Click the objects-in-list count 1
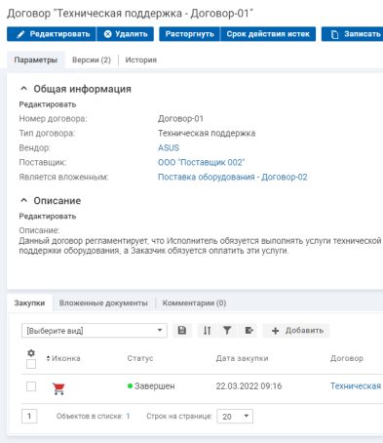 click(128, 416)
